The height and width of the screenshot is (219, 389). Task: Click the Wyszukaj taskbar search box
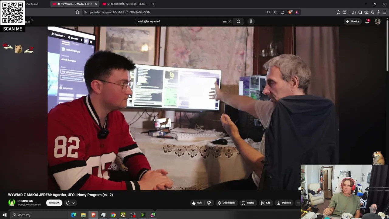(x=39, y=215)
